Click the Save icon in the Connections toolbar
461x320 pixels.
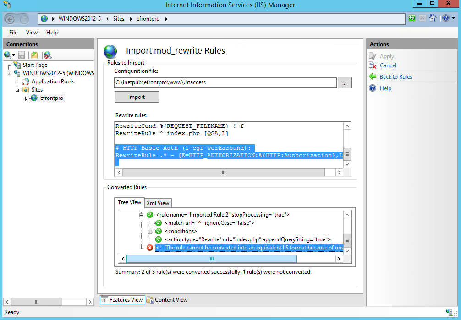[22, 55]
